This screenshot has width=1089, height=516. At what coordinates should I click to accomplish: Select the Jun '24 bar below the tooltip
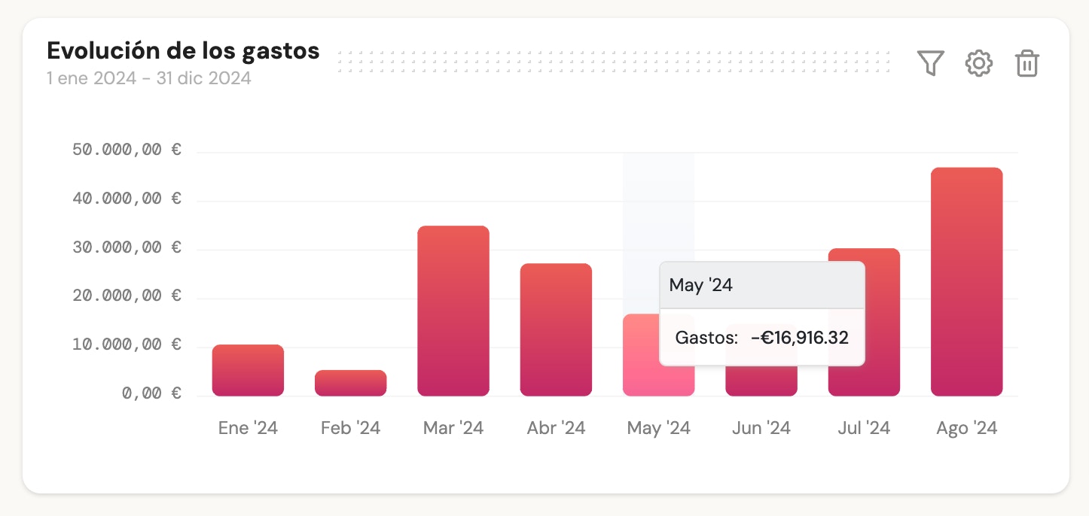click(x=761, y=381)
